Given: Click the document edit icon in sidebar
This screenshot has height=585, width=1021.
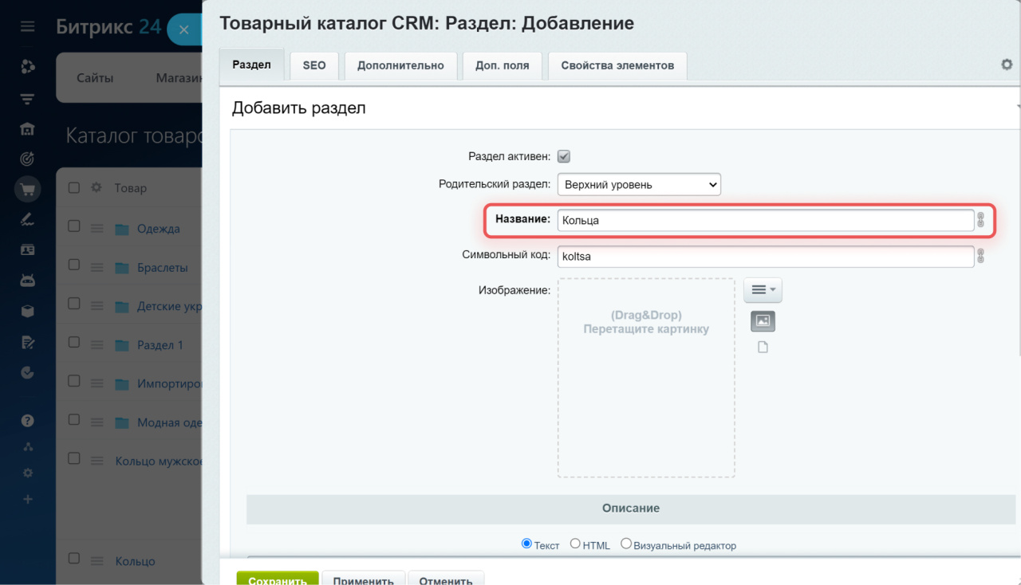Looking at the screenshot, I should (28, 342).
